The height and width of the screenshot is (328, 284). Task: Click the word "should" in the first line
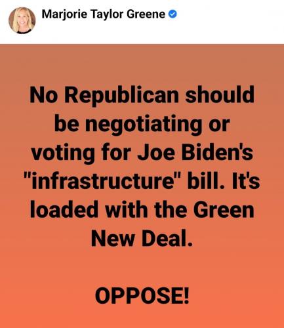[220, 94]
